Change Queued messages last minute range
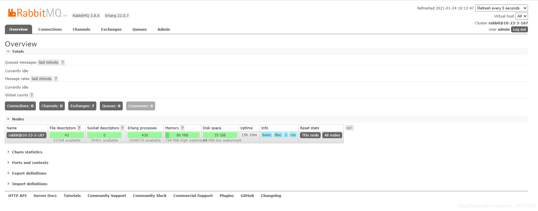Image resolution: width=538 pixels, height=211 pixels. point(48,62)
